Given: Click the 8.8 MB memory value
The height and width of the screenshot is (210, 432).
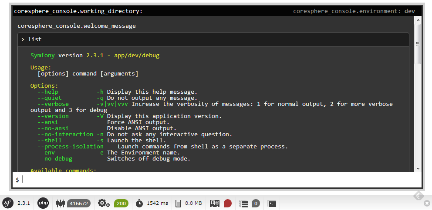Looking at the screenshot, I should [193, 203].
